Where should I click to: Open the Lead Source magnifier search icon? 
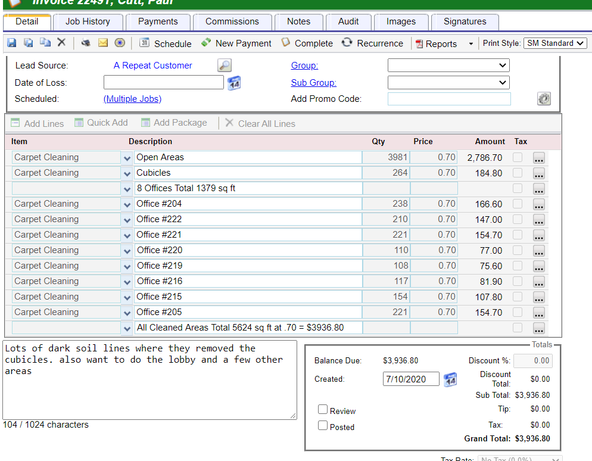(224, 66)
